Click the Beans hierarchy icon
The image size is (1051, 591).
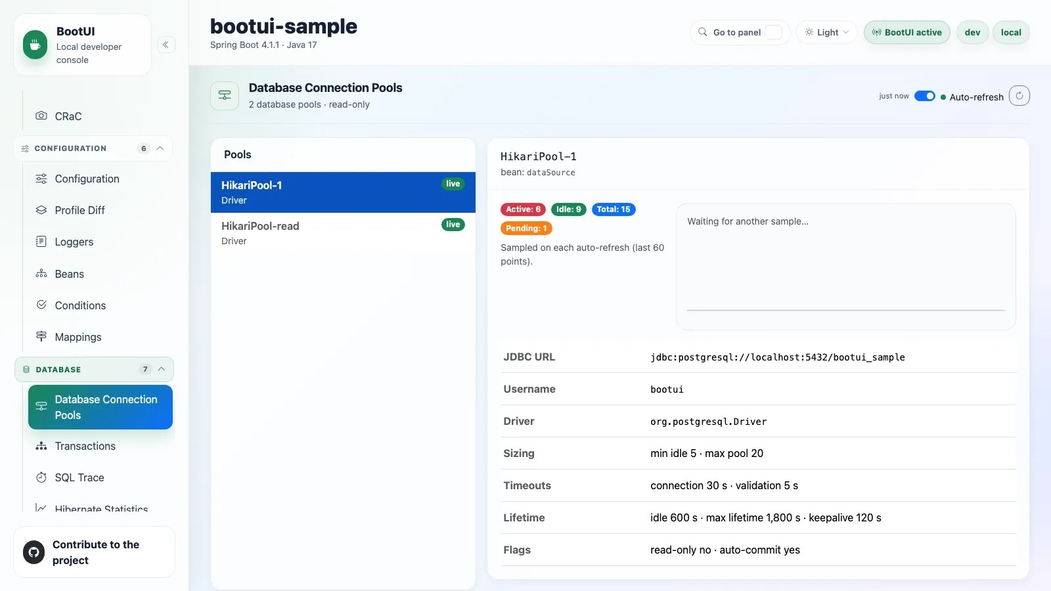[41, 273]
